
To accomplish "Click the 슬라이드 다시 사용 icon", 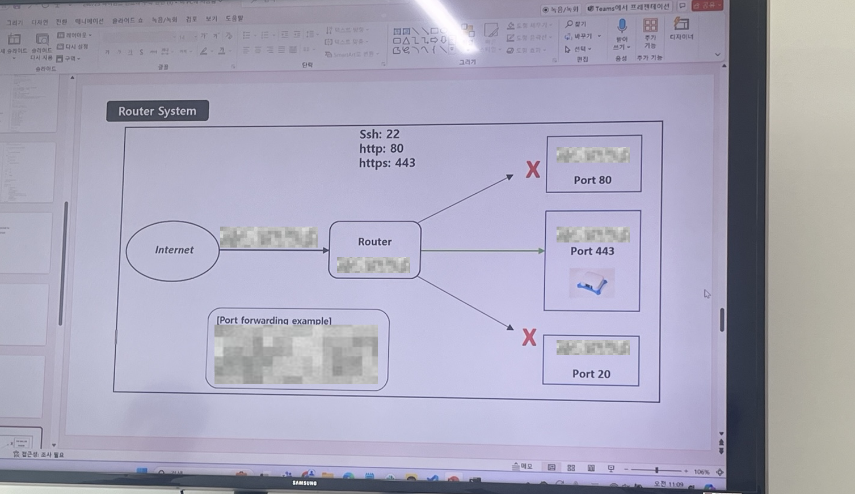I will (41, 40).
